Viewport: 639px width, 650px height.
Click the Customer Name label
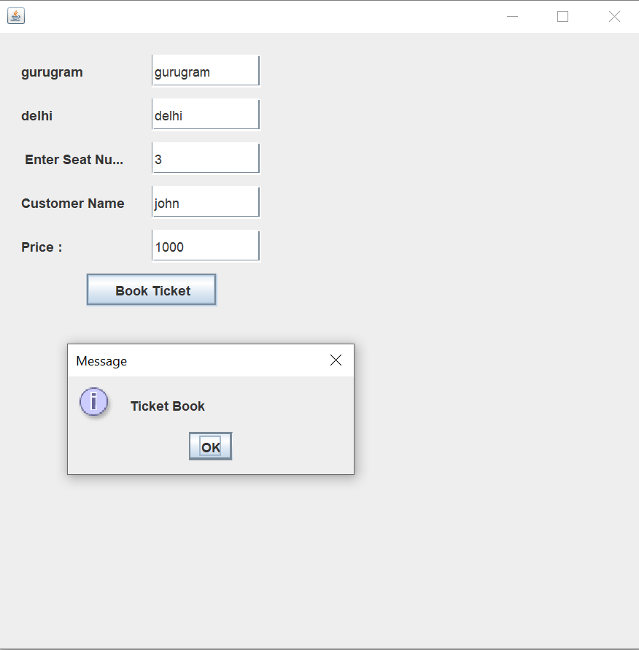[x=72, y=203]
